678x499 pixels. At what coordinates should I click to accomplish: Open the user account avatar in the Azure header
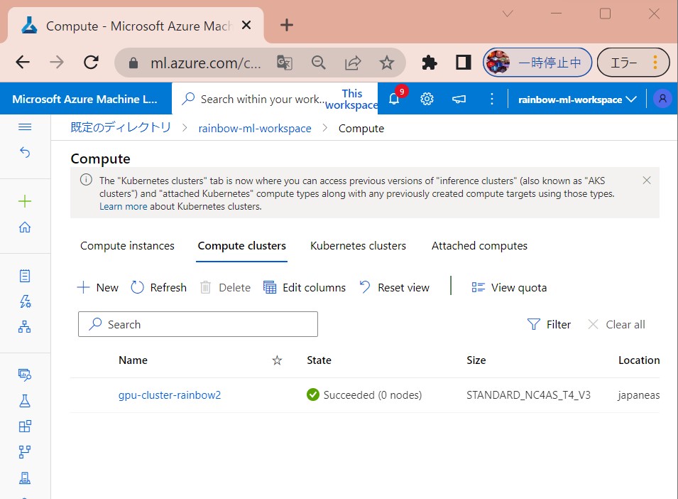pyautogui.click(x=662, y=99)
